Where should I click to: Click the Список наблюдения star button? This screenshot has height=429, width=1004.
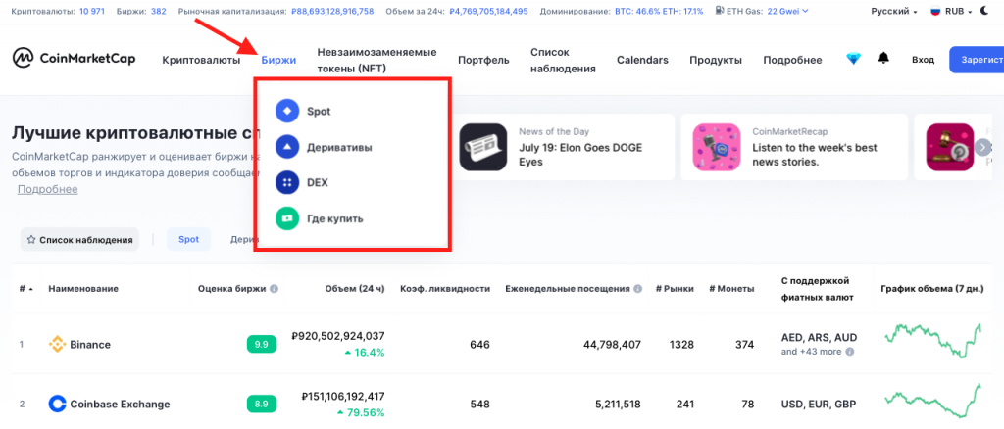(78, 239)
